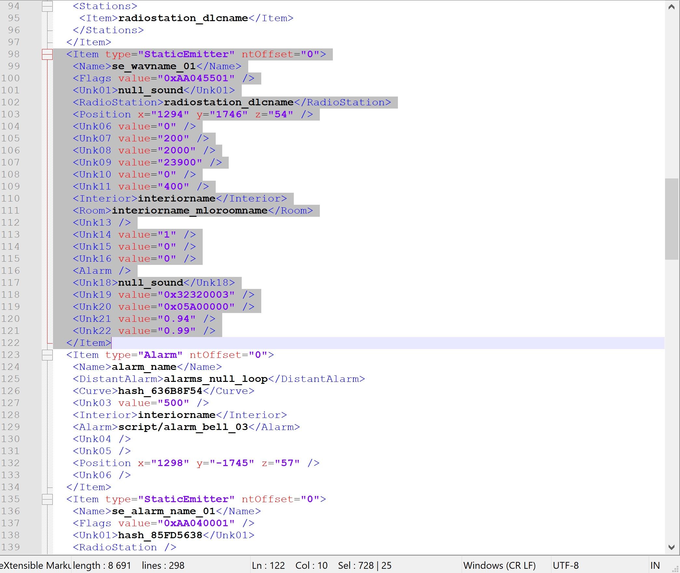Place the cursor in the se_wavname_01 text
Image resolution: width=680 pixels, height=573 pixels.
click(153, 66)
